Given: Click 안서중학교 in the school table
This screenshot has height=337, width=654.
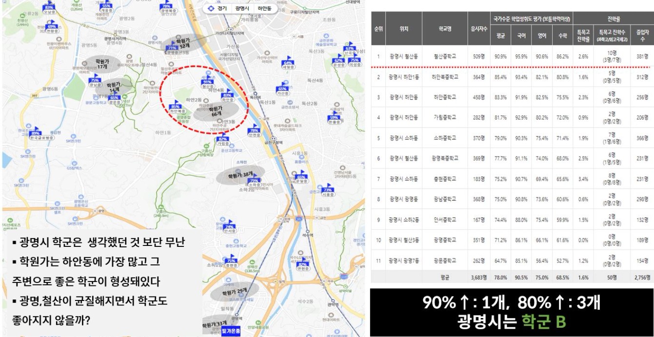Looking at the screenshot, I should click(x=445, y=220).
